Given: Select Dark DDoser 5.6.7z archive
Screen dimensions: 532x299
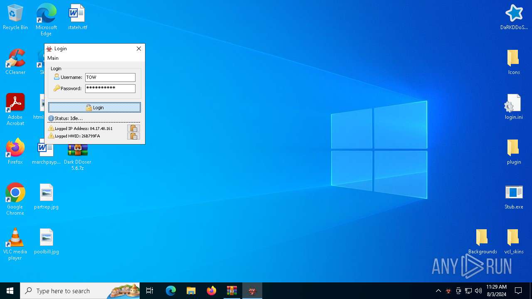Looking at the screenshot, I should coord(78,157).
